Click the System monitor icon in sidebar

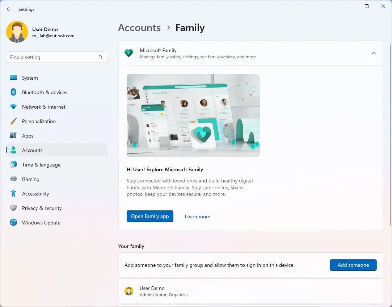[13, 78]
